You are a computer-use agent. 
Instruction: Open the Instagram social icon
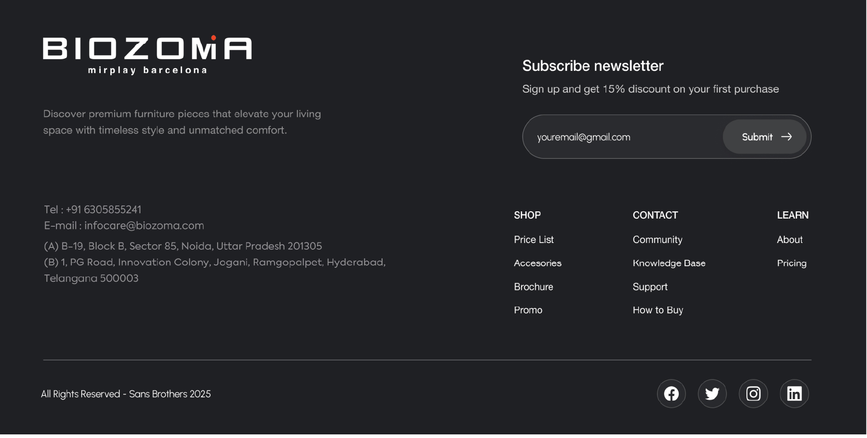tap(753, 394)
